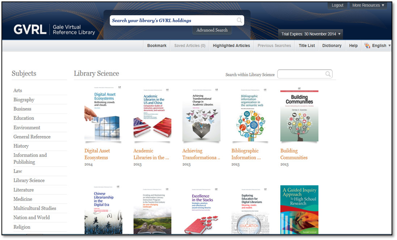Click the Bibliographic Information ... title link
Screen dimensions: 397x240
coord(246,154)
